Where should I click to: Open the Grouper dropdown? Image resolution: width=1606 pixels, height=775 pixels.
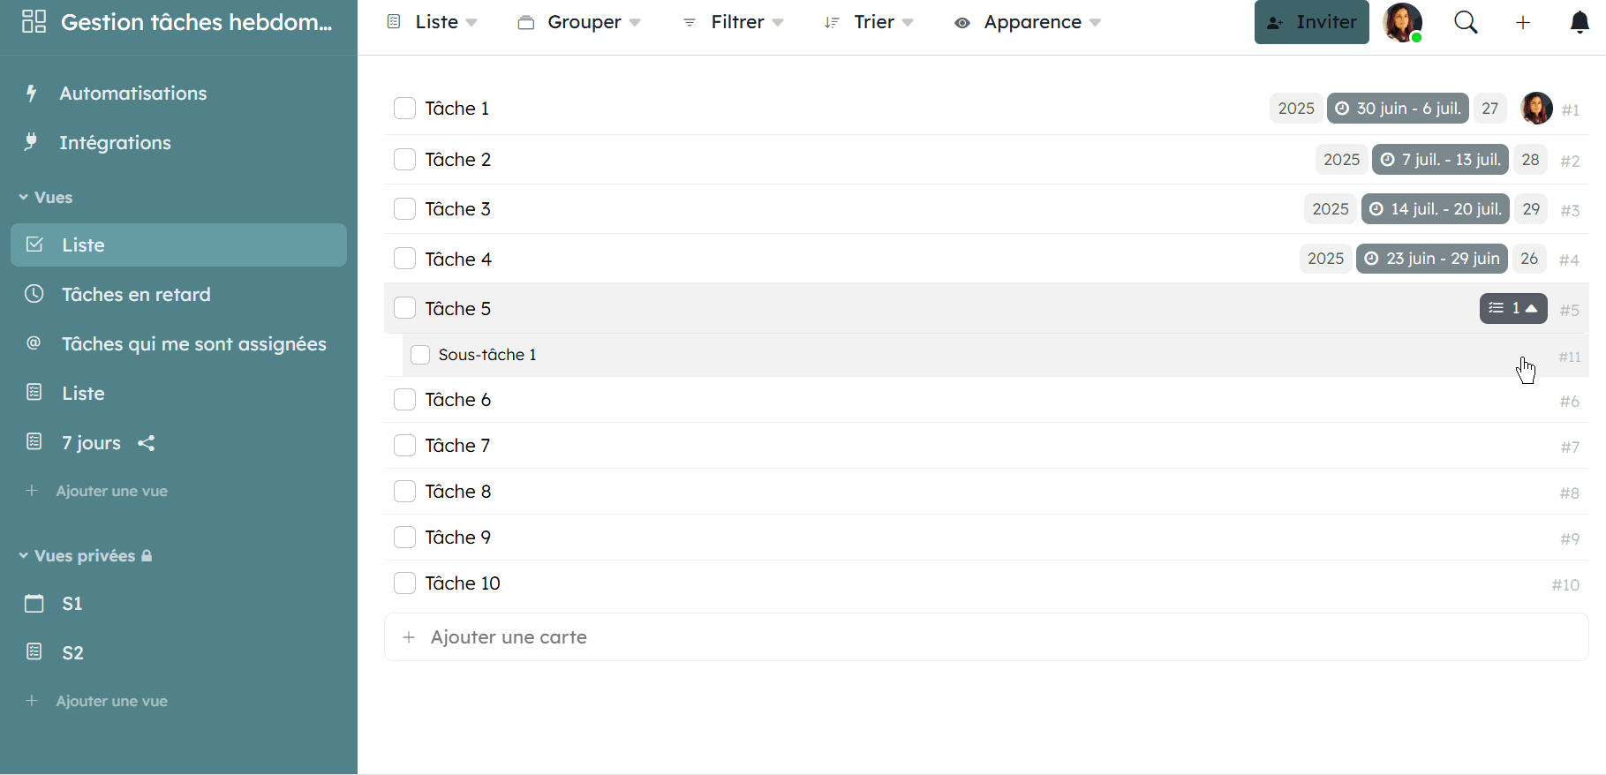click(579, 22)
